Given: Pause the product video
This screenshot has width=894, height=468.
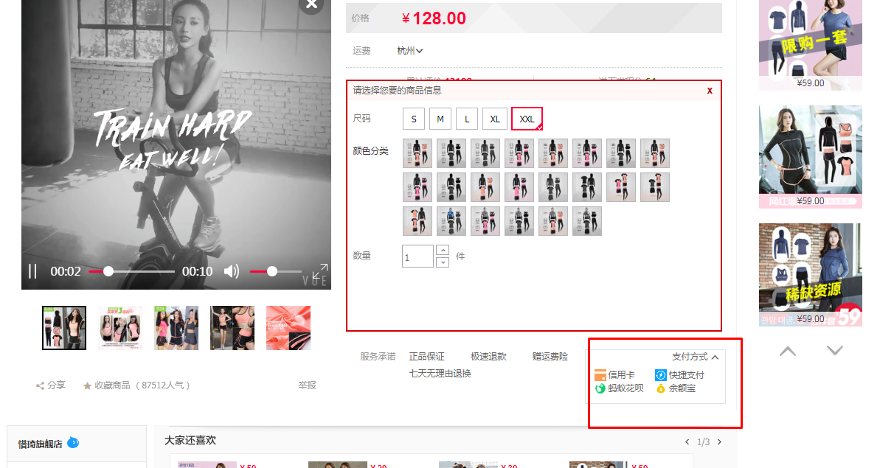Looking at the screenshot, I should pos(32,271).
